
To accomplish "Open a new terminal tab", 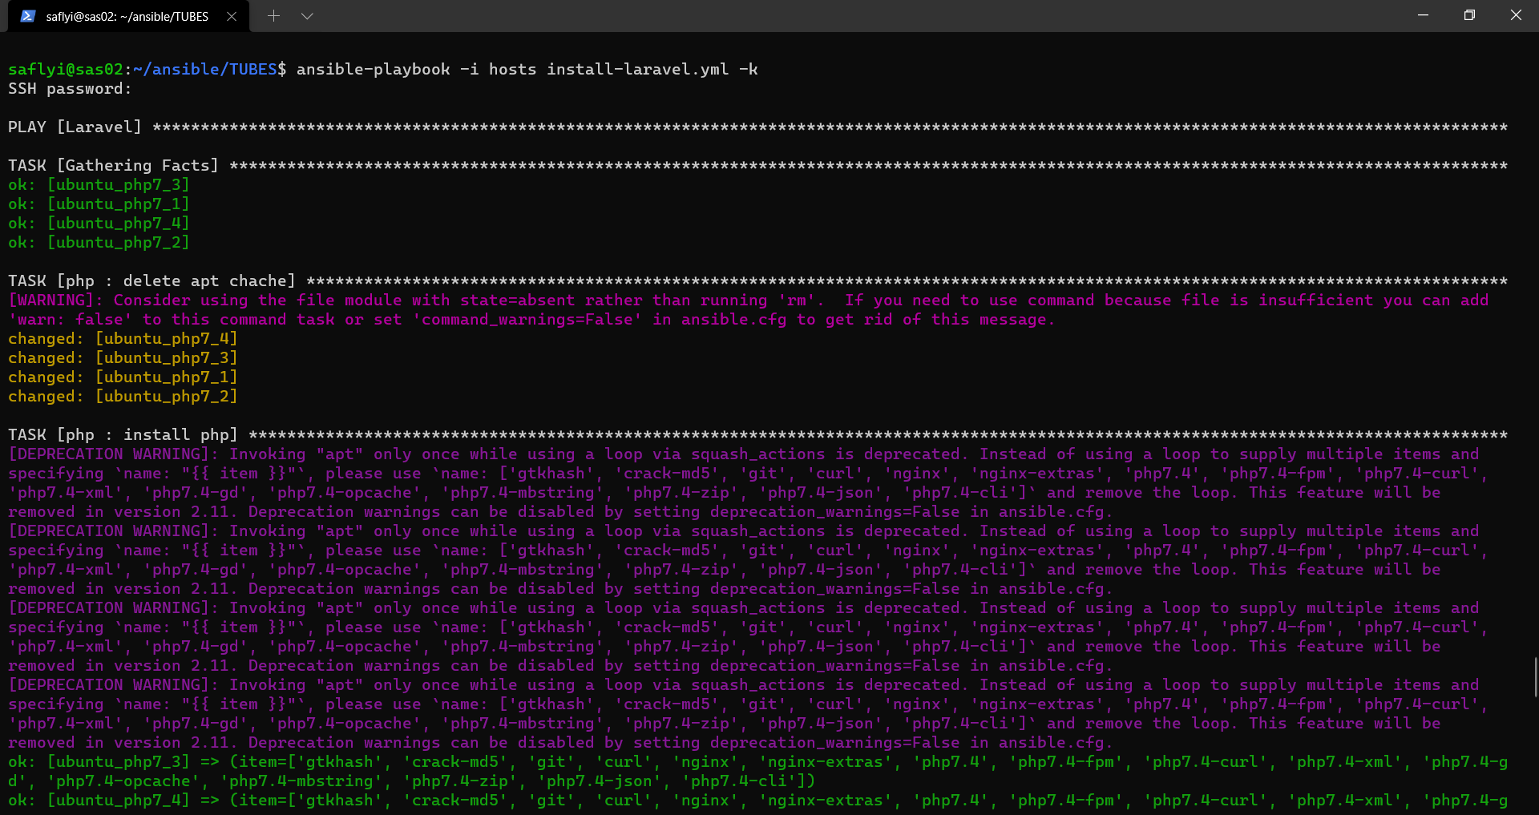I will (273, 16).
